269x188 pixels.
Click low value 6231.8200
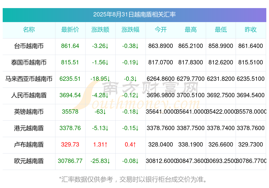221,79
